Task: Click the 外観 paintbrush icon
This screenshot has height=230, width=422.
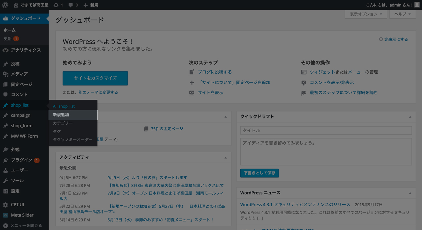Action: [5, 150]
